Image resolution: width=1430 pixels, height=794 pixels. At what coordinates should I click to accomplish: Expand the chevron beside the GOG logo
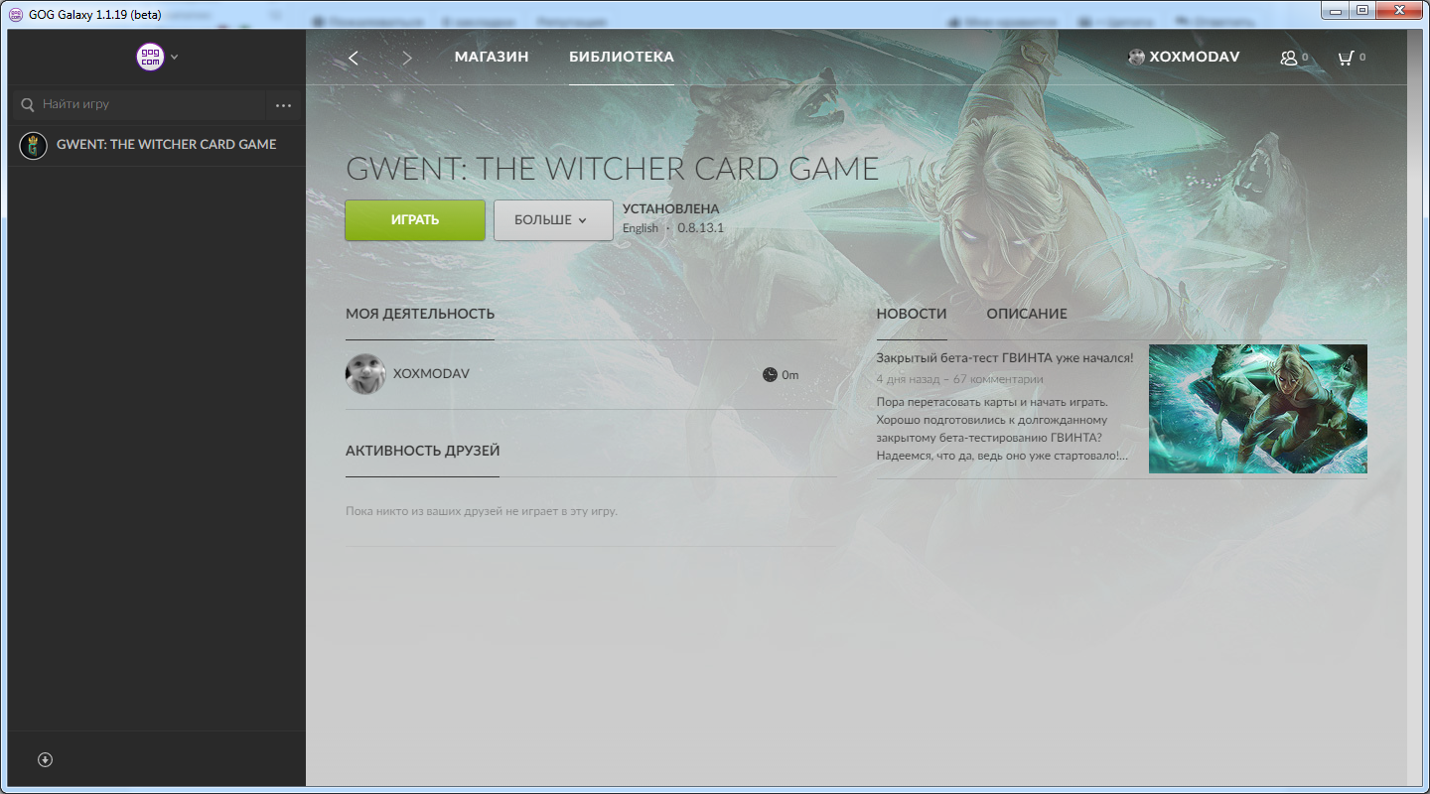pyautogui.click(x=175, y=57)
